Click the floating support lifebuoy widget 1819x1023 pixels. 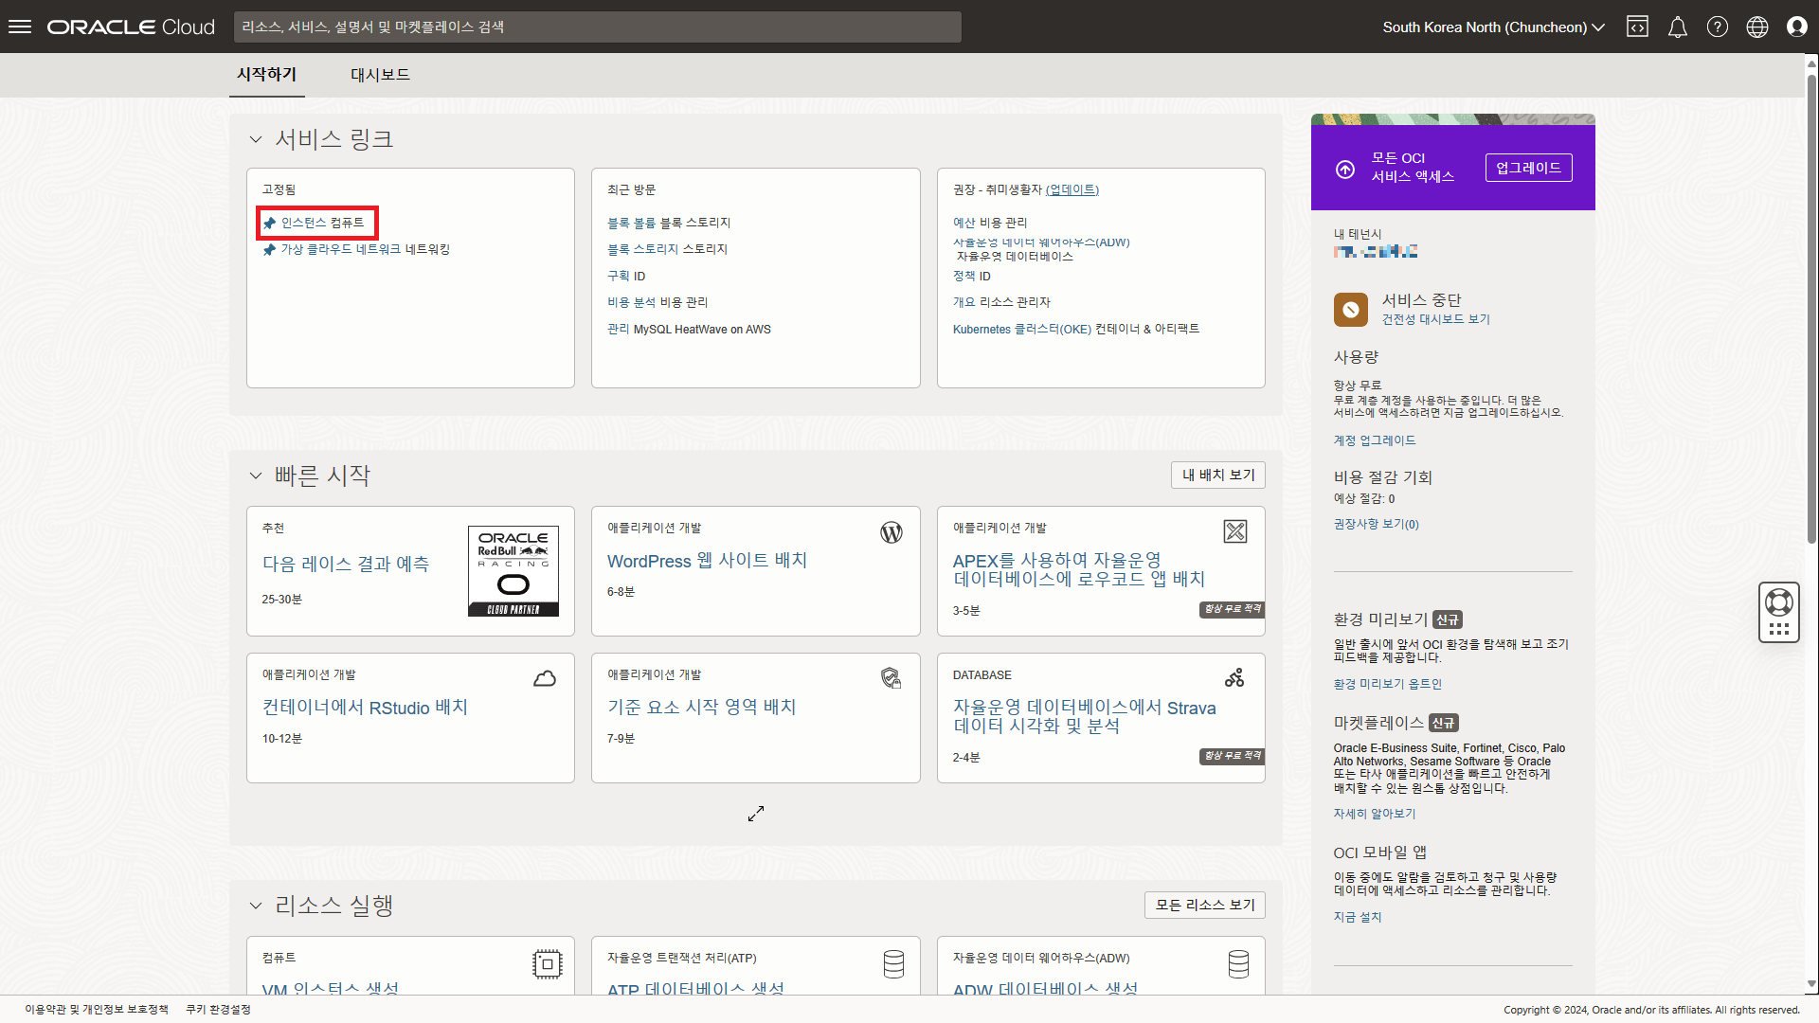coord(1778,602)
